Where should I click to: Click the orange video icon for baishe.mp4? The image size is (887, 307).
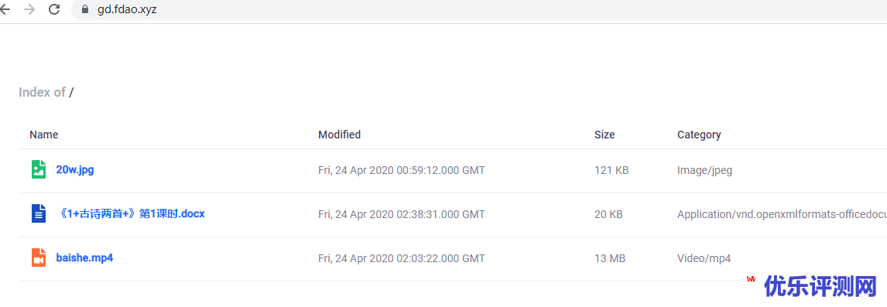click(x=39, y=258)
